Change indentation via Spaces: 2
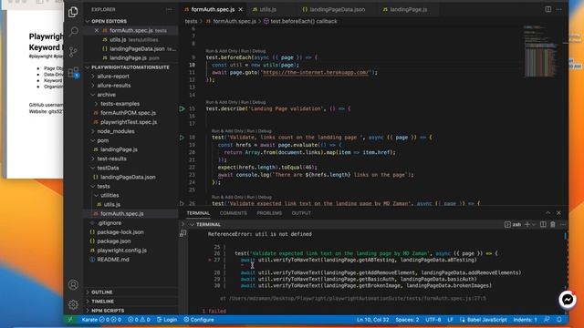Image resolution: width=584 pixels, height=328 pixels. point(407,320)
